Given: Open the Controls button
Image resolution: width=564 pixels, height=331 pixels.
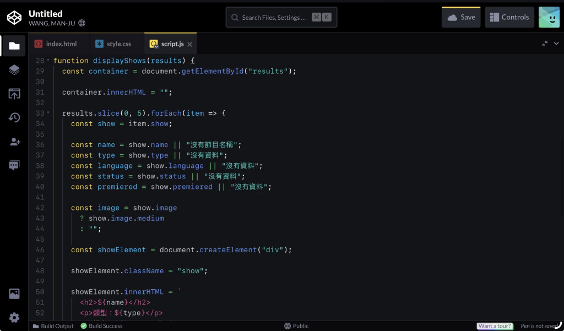Looking at the screenshot, I should point(509,17).
